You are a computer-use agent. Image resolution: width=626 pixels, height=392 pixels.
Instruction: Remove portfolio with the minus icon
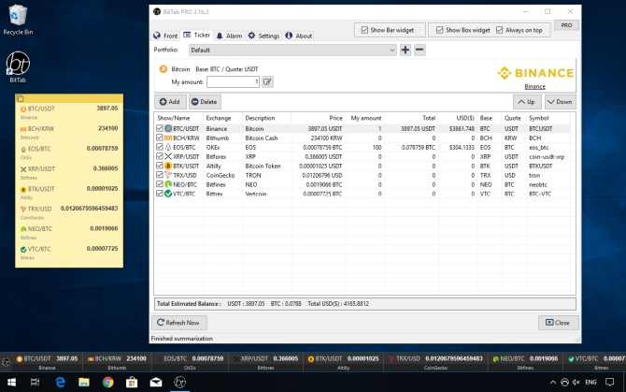420,50
